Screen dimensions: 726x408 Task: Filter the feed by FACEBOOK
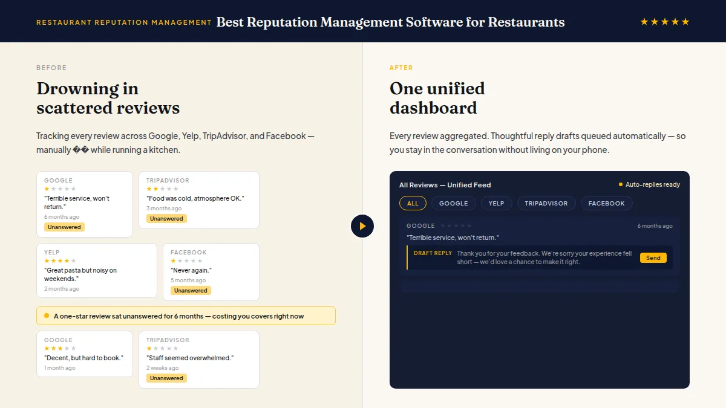(607, 203)
